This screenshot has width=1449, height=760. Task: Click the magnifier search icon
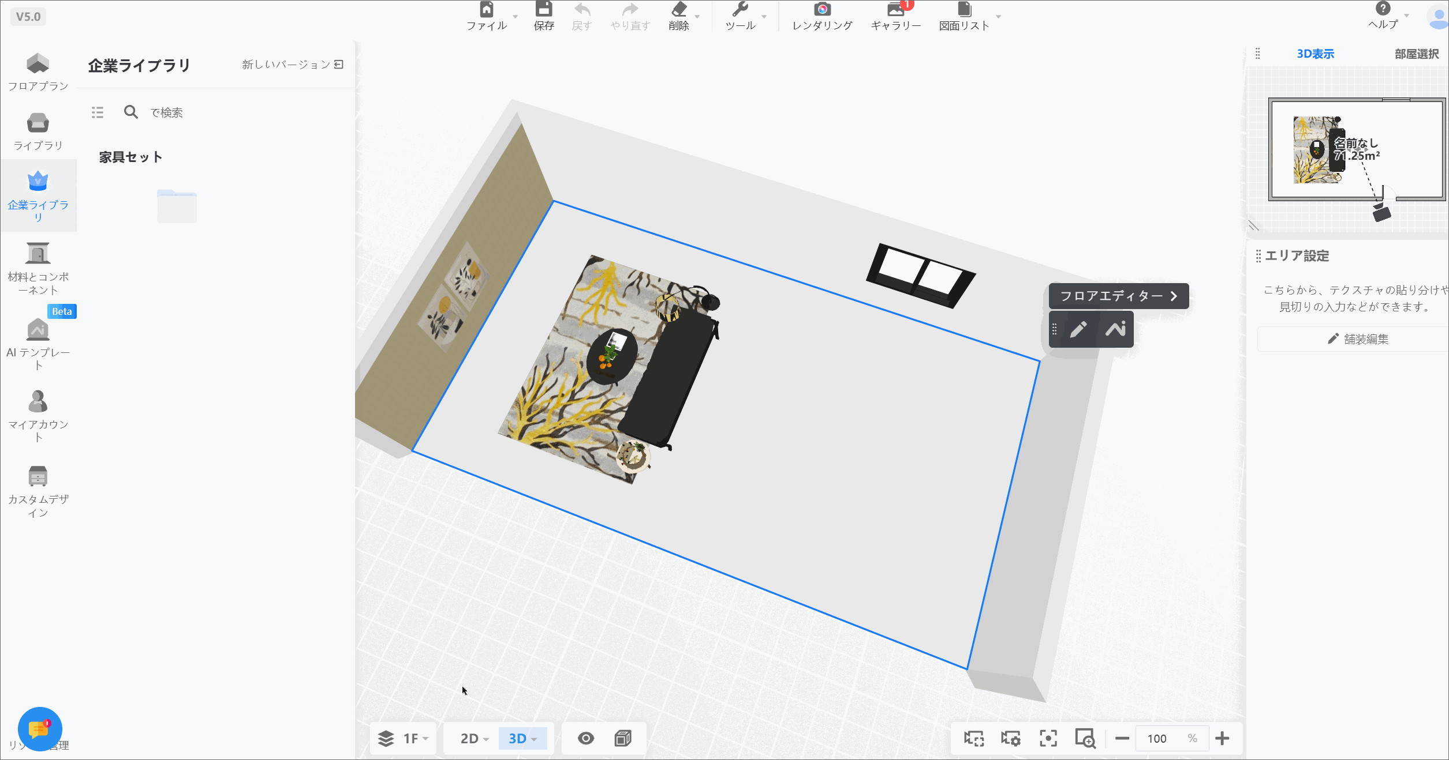point(131,112)
